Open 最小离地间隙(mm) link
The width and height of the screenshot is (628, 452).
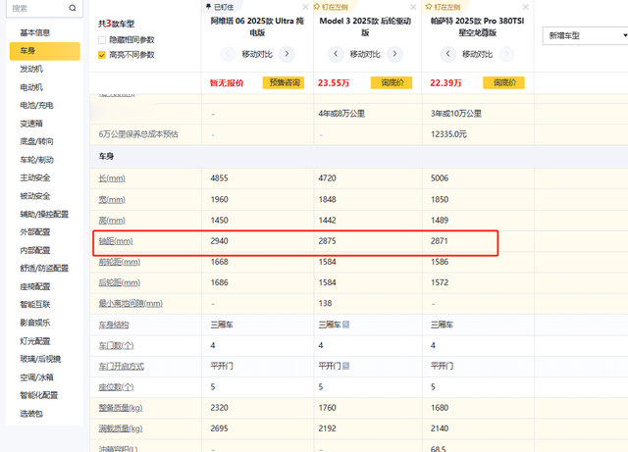pyautogui.click(x=131, y=304)
